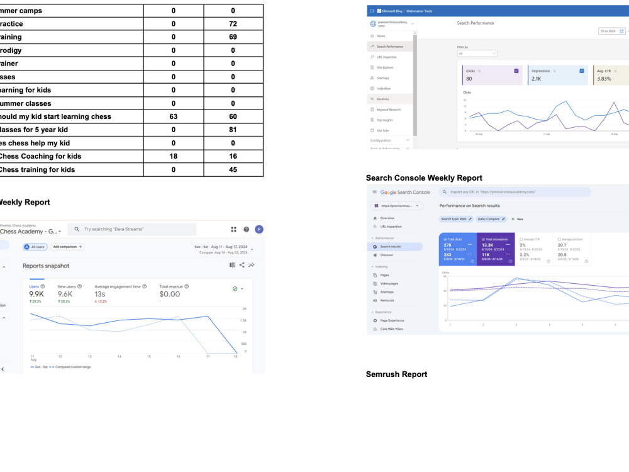Image resolution: width=629 pixels, height=472 pixels.
Task: Click the Try searching "Data Streams" field
Action: (132, 229)
